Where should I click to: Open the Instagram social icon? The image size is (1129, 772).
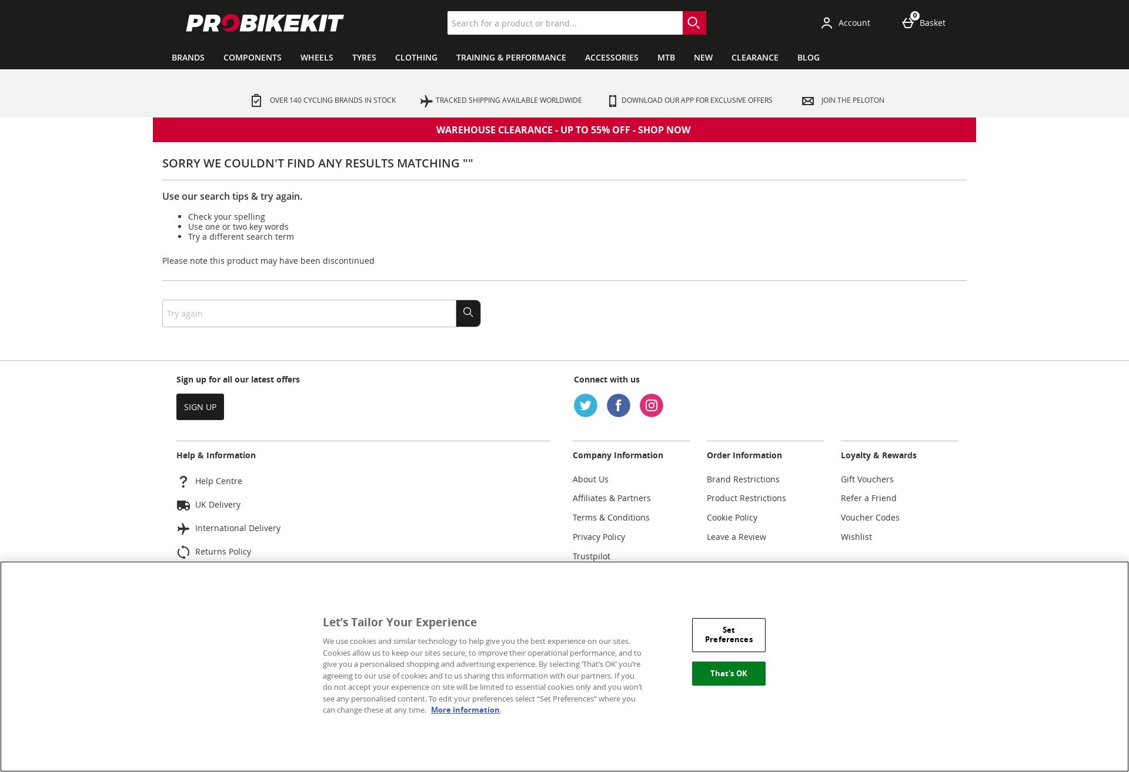pos(652,405)
